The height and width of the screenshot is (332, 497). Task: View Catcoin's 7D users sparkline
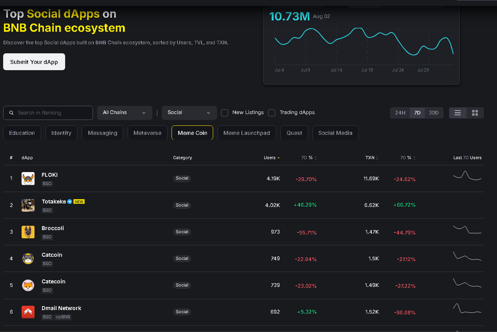click(x=467, y=256)
